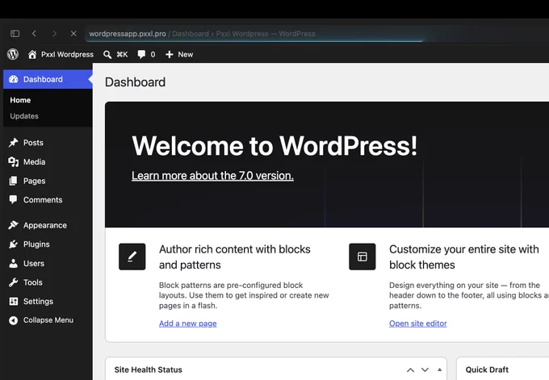Click the WordPress logo in admin bar
Image resolution: width=549 pixels, height=380 pixels.
click(x=13, y=54)
